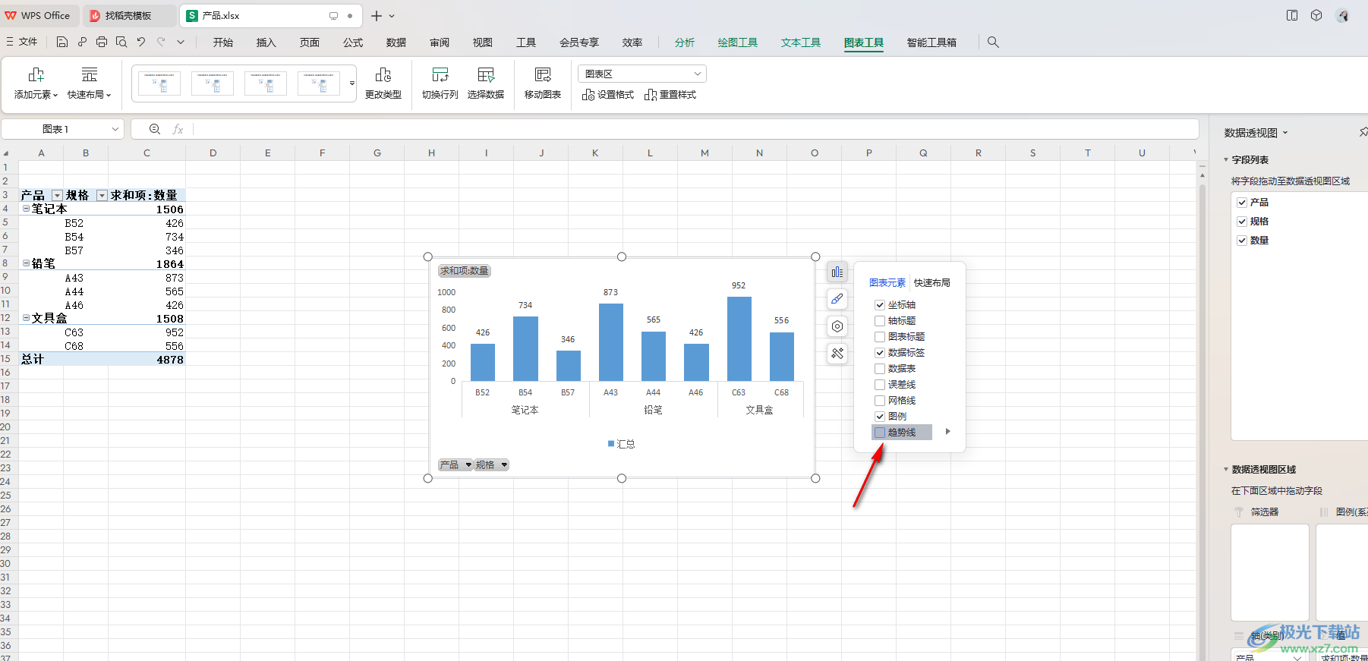1368x661 pixels.
Task: Click chart tools wrench side button
Action: [837, 354]
